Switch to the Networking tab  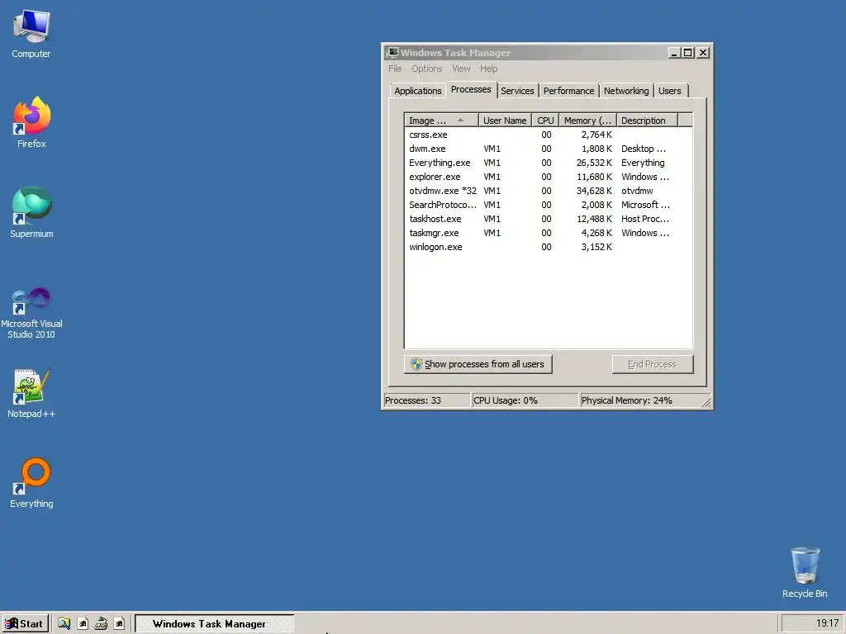click(626, 91)
